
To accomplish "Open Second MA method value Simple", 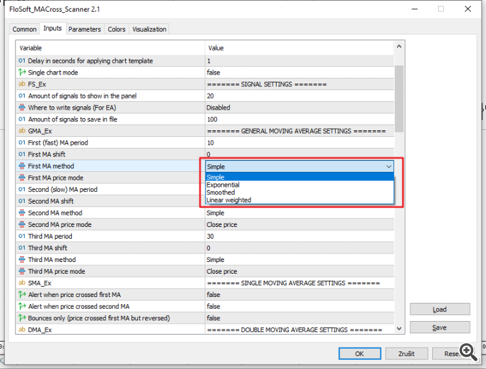I will (299, 213).
